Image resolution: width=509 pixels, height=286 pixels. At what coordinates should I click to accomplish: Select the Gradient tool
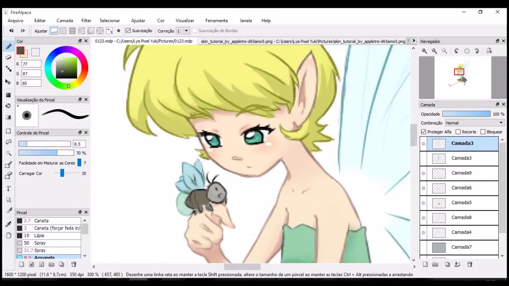click(8, 117)
